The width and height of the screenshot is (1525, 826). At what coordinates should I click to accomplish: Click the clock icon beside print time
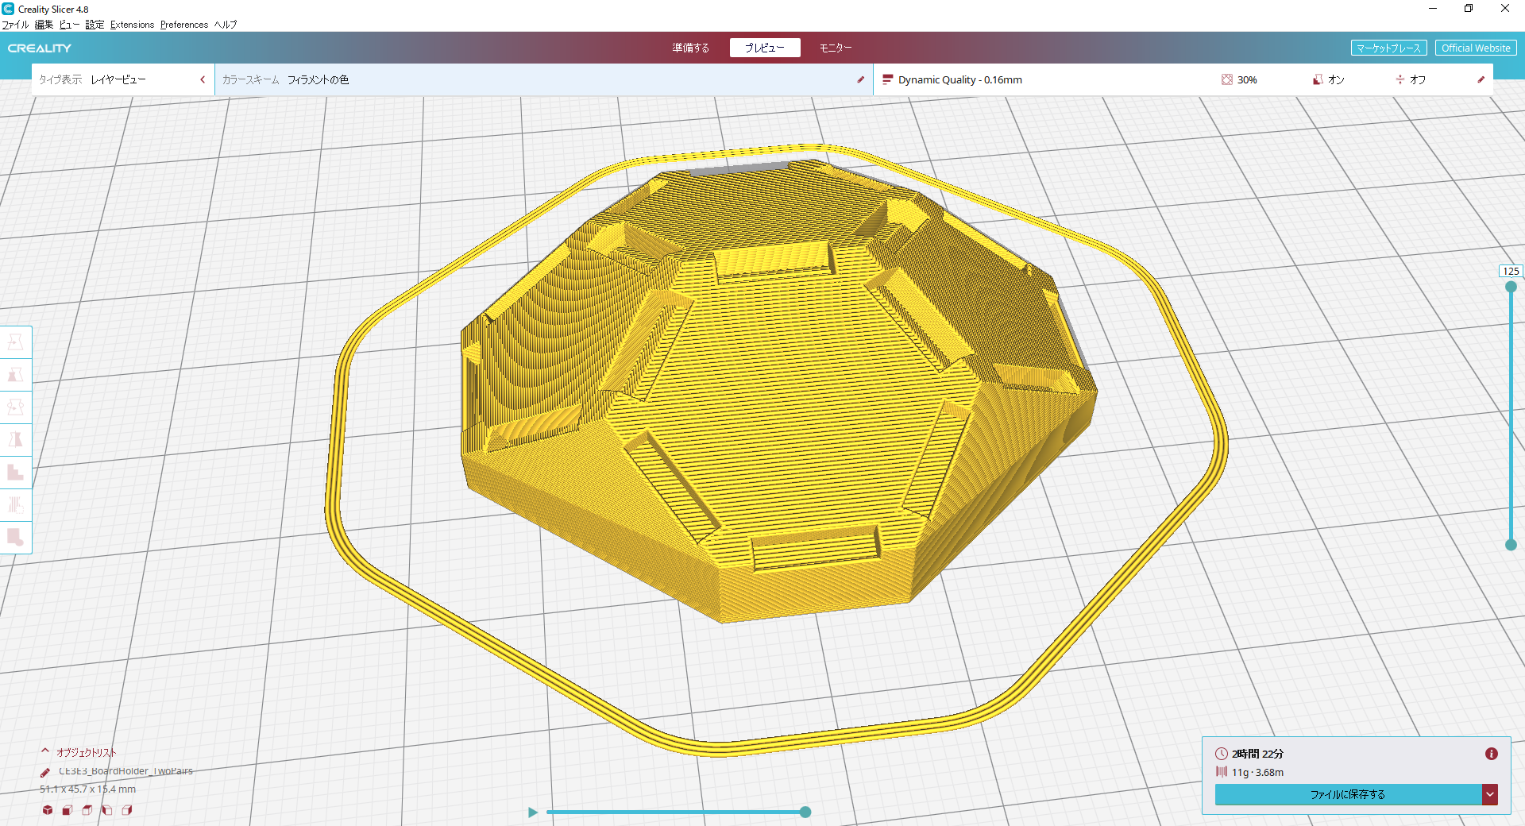[x=1222, y=754]
